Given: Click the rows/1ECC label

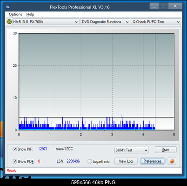Looking at the screenshot, I should click(x=64, y=149).
